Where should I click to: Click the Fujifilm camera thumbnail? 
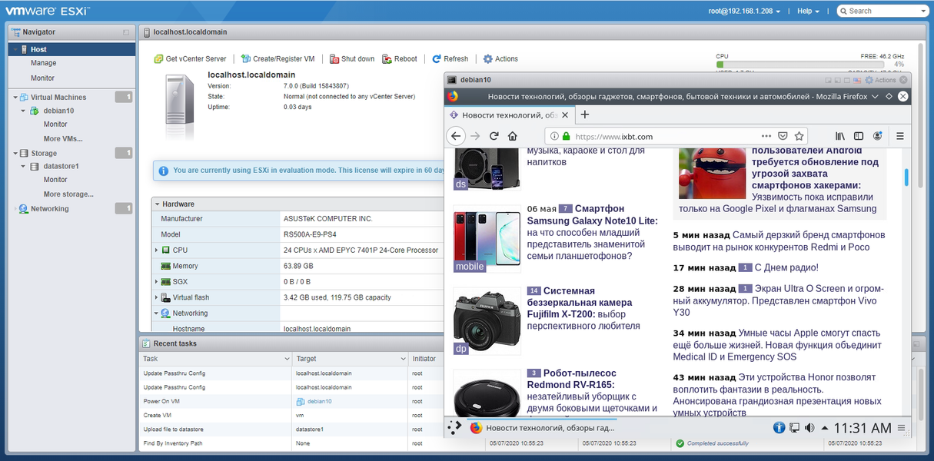tap(487, 321)
